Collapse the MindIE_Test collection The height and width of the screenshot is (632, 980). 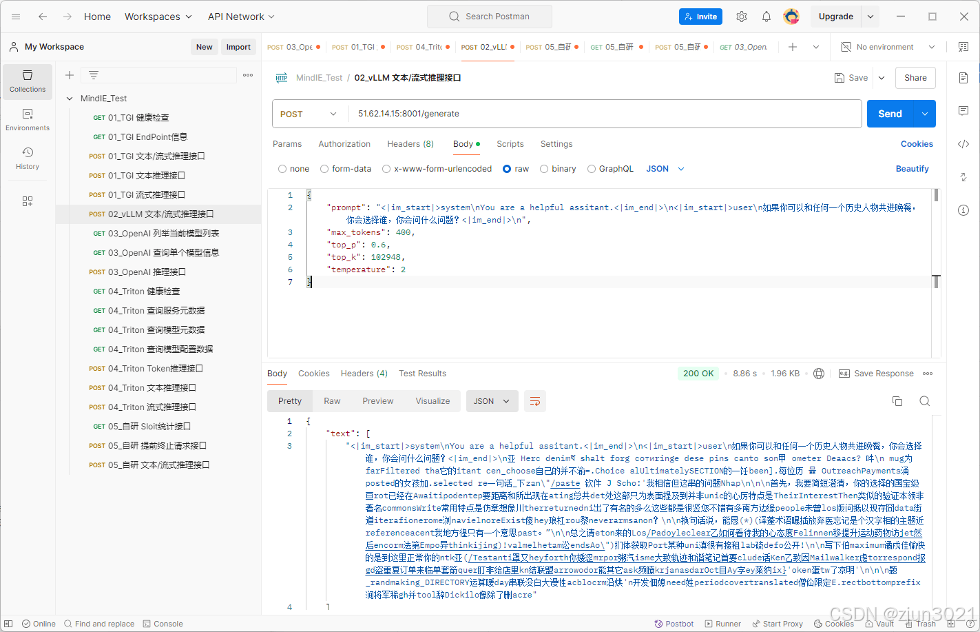click(70, 99)
